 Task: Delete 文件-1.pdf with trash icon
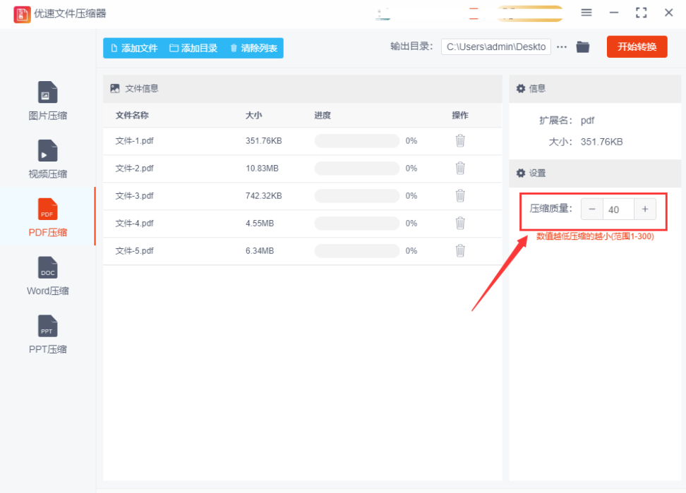(460, 140)
